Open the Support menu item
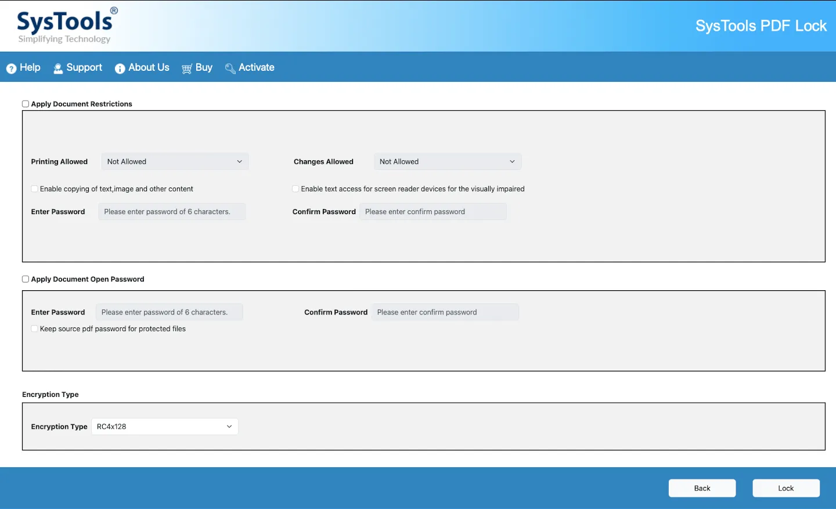 78,68
